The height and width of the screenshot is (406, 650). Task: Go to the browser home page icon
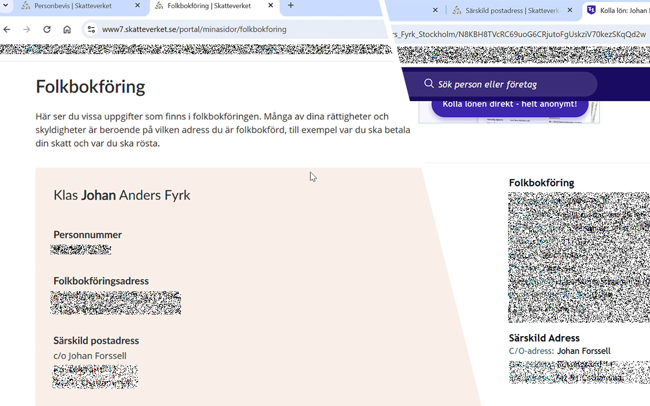pyautogui.click(x=67, y=29)
